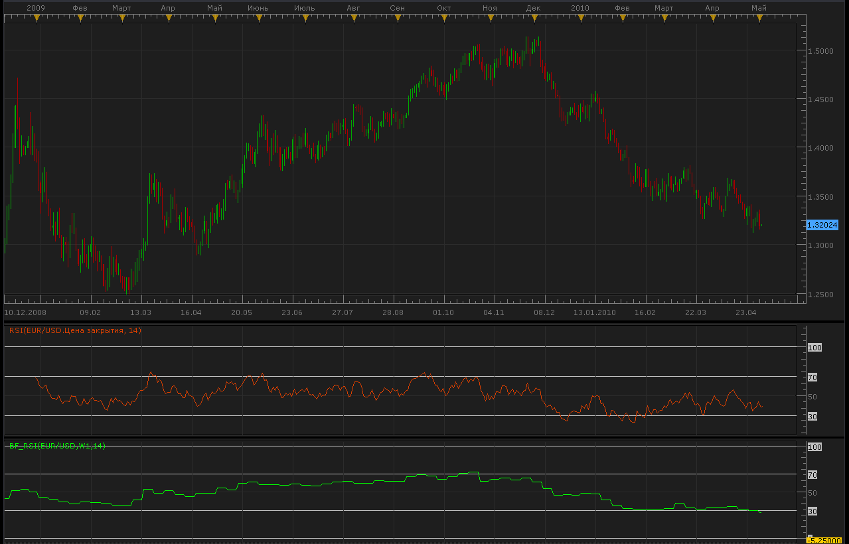
Task: Click the 50 level label in the BF_RSI panel
Action: coord(812,493)
